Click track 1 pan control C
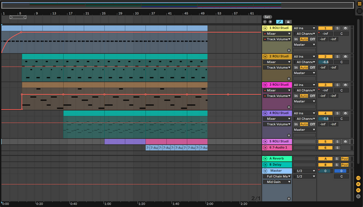 tap(341, 34)
